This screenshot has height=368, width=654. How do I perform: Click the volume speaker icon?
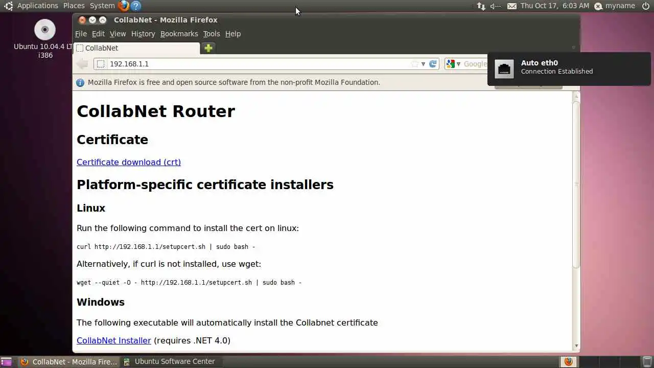495,6
